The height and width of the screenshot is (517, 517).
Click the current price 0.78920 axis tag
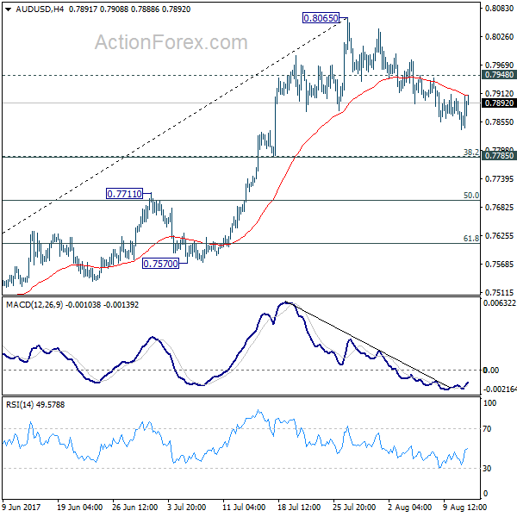[499, 103]
